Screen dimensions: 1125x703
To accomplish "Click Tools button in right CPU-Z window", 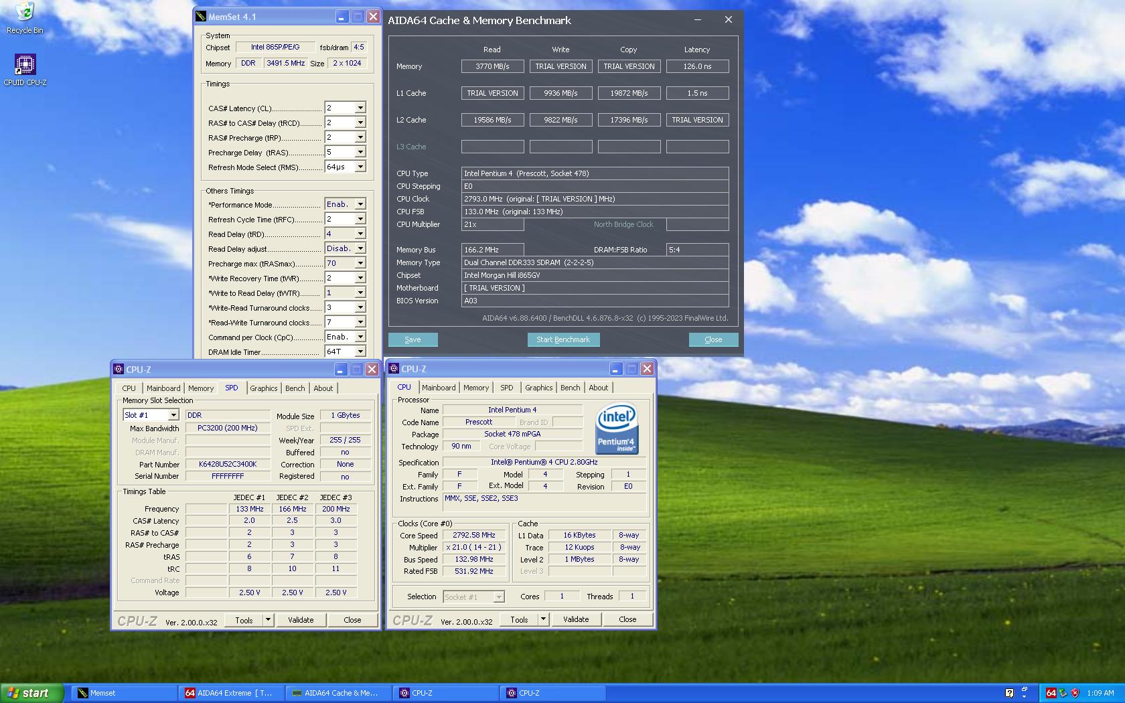I will point(519,619).
